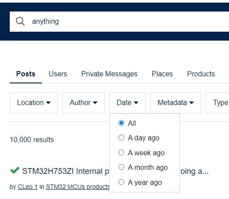Collapse the Date filter dropdown

[127, 103]
